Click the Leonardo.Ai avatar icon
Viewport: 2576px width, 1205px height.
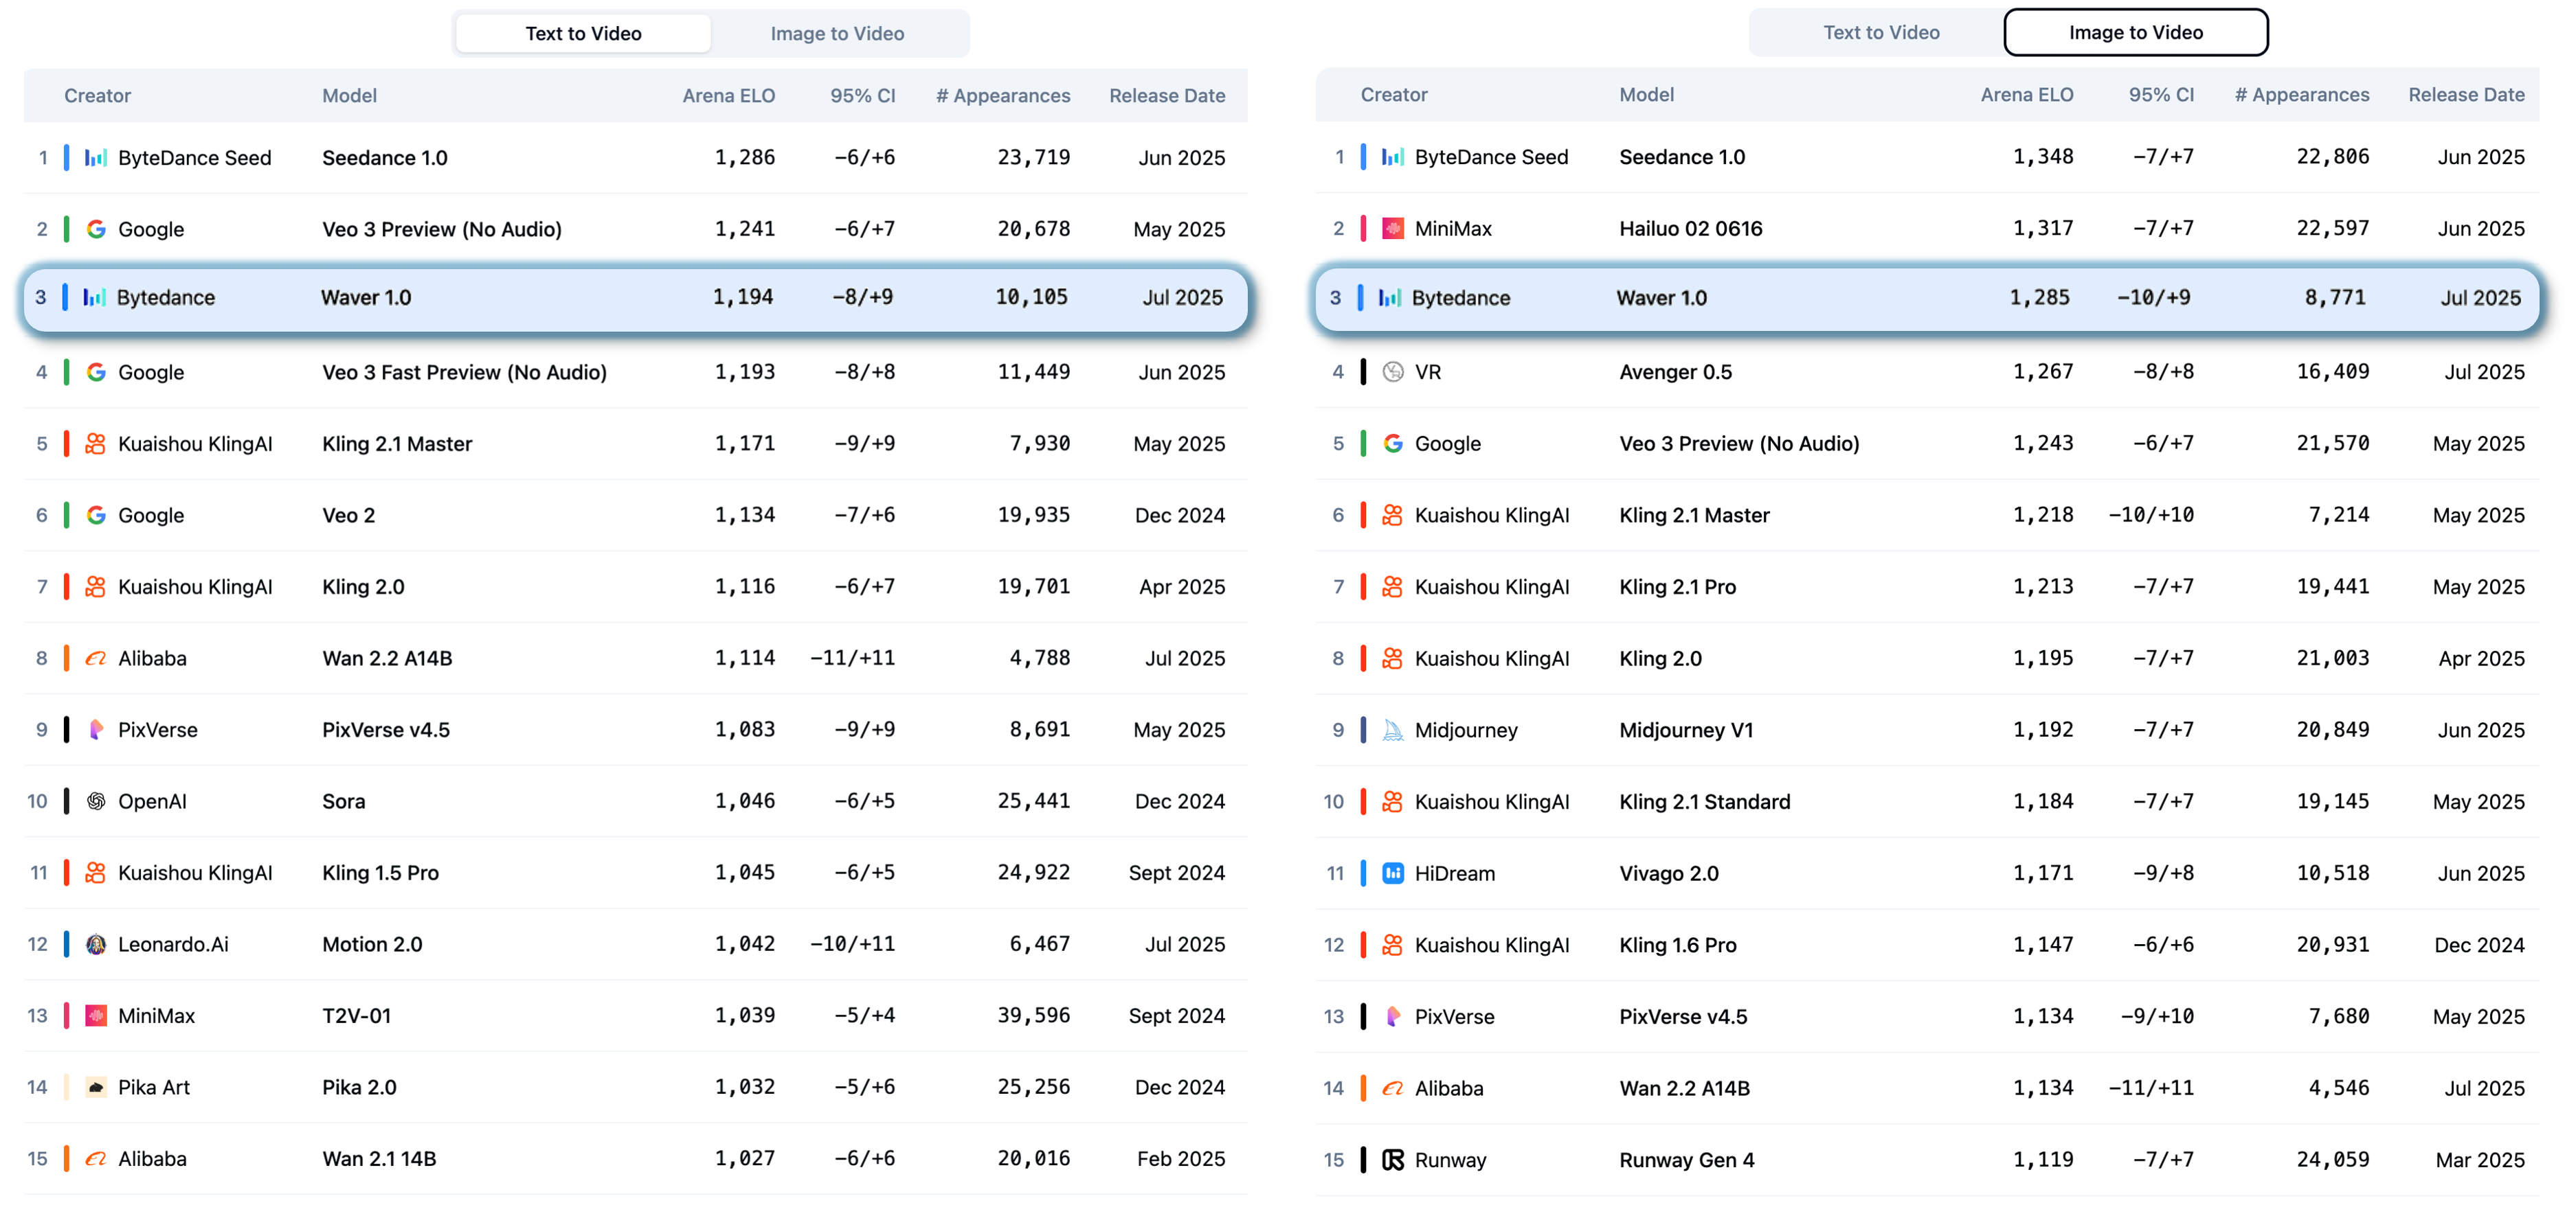tap(96, 943)
